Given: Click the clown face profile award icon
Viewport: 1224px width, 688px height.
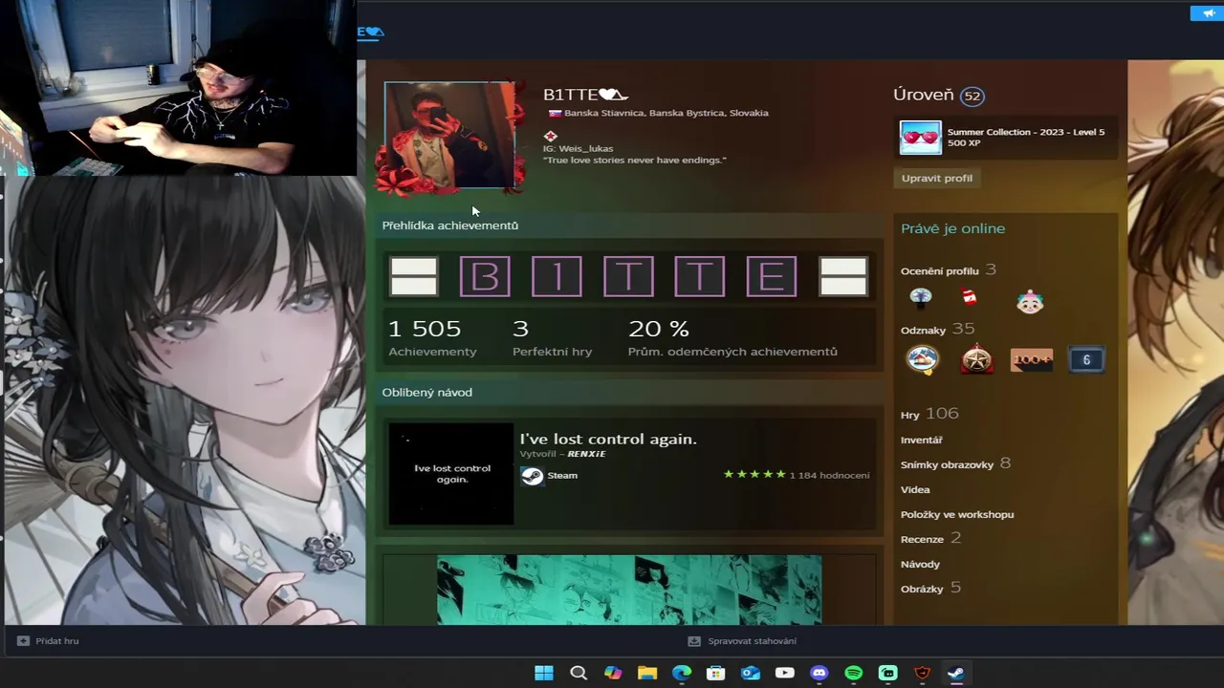Looking at the screenshot, I should click(1030, 301).
